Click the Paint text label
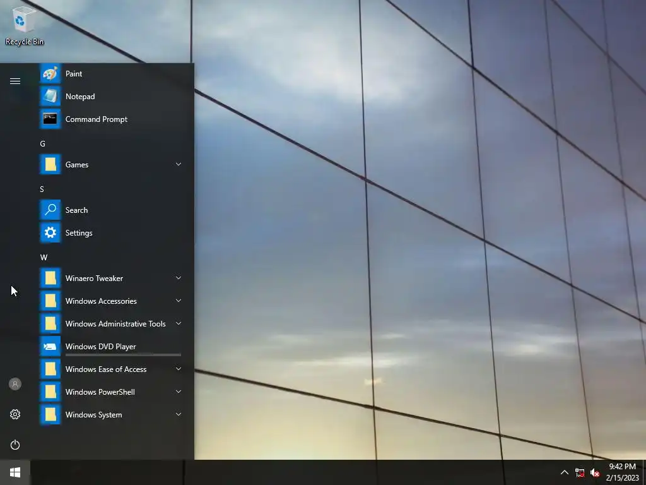This screenshot has height=485, width=646. click(74, 74)
